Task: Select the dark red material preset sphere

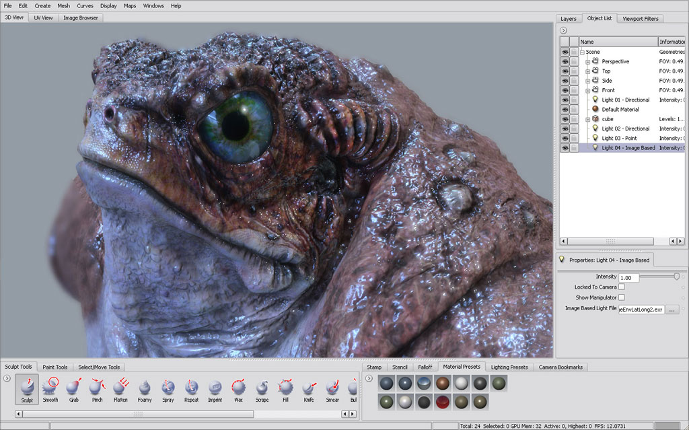Action: 442,402
